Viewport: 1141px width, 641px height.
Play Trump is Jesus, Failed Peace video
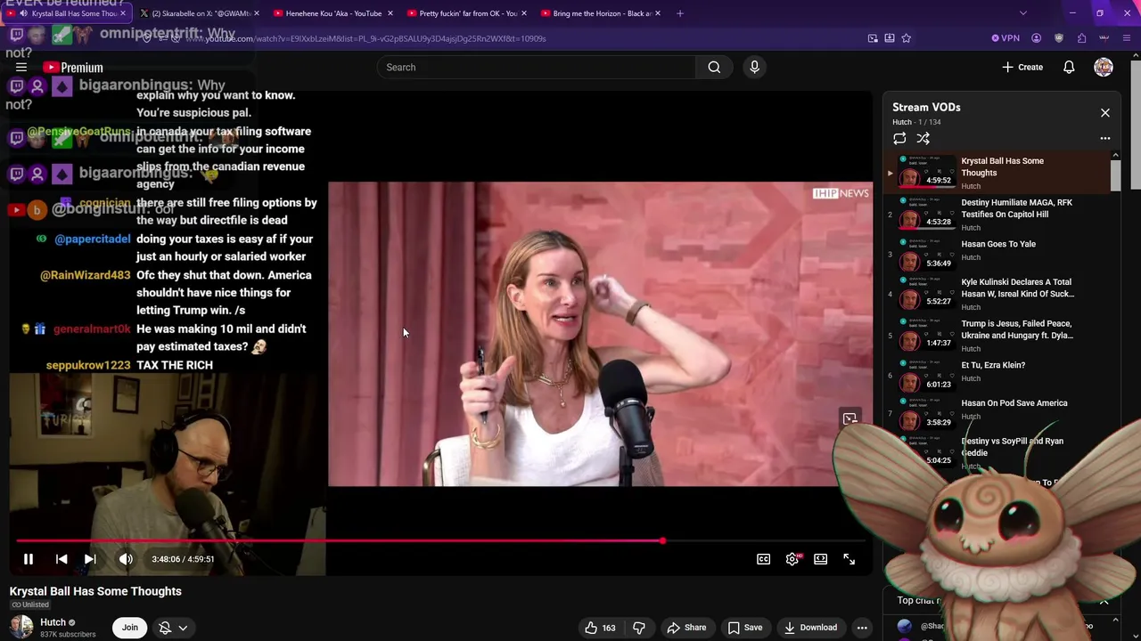[x=998, y=336]
